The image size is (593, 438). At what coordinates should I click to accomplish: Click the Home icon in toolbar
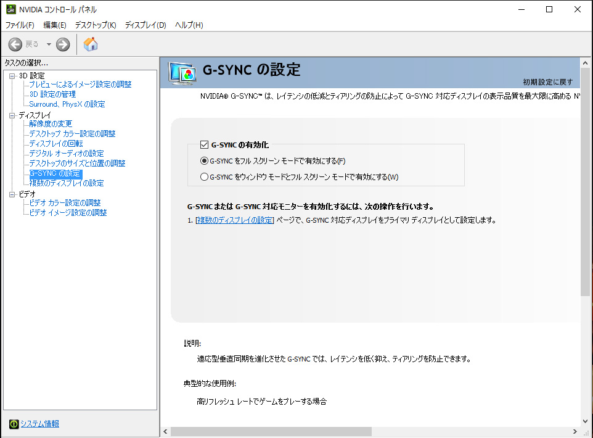[x=91, y=44]
